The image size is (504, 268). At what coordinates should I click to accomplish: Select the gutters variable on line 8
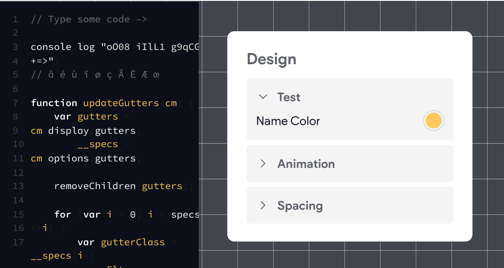tap(98, 116)
